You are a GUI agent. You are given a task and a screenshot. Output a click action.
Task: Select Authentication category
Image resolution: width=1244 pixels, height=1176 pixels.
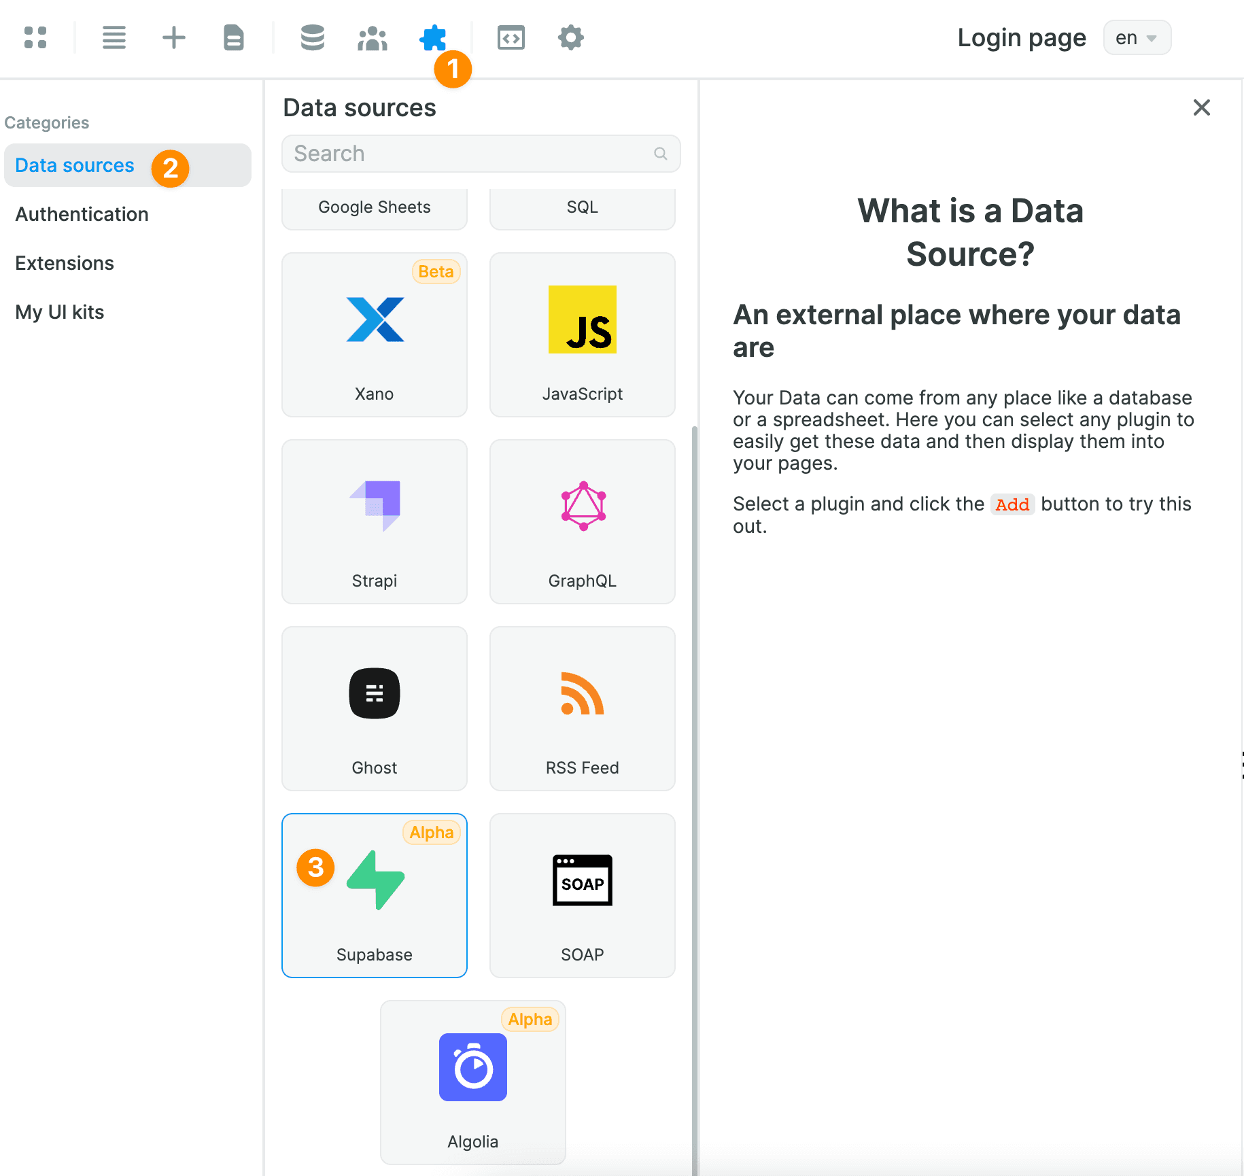(82, 214)
